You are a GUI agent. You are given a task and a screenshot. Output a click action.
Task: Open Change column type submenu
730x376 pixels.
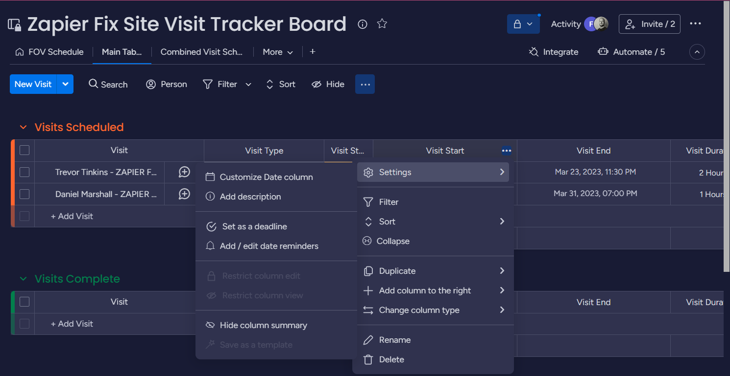[433, 310]
